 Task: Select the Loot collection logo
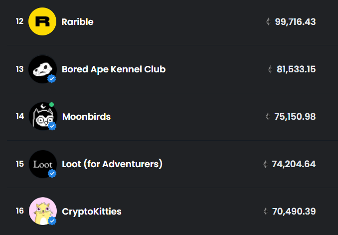(x=42, y=164)
